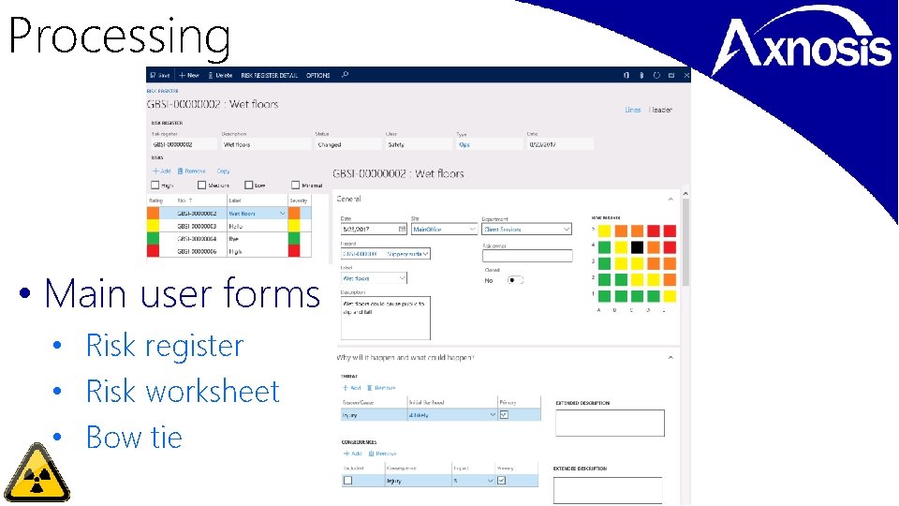Screen dimensions: 899x506
Task: Open the Ops type link
Action: pyautogui.click(x=464, y=144)
